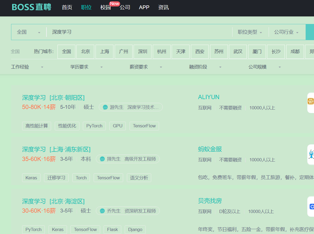Open APP in the top navigation
Viewport: 314px width, 234px height.
coord(144,7)
